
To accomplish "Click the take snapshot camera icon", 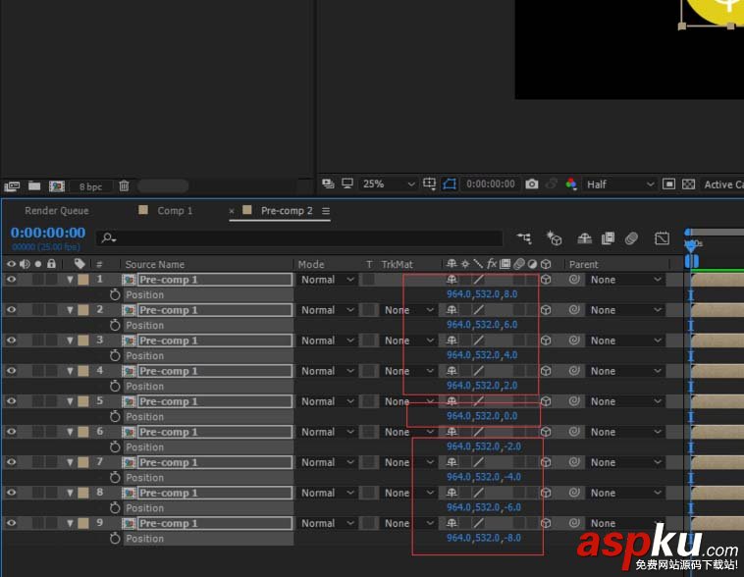I will pos(531,184).
